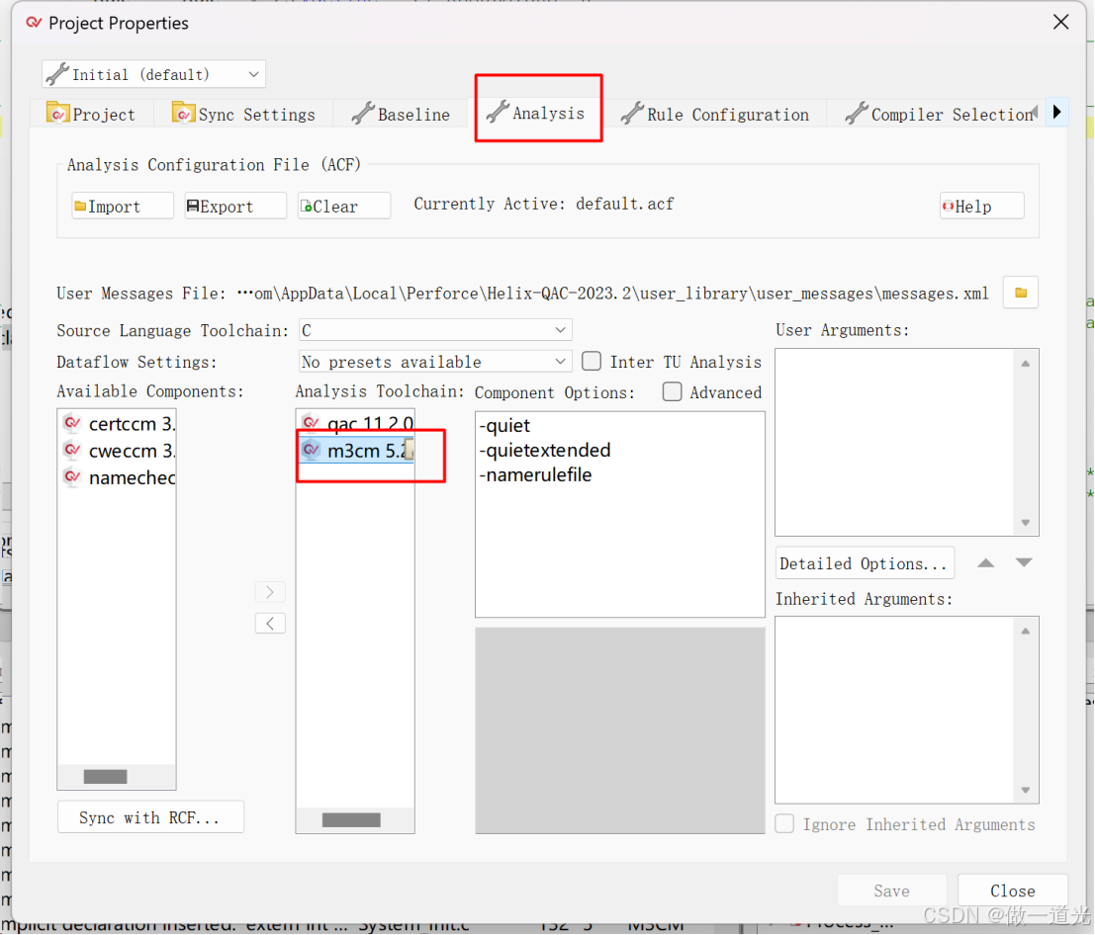
Task: Click the namecheck component icon
Action: [72, 475]
